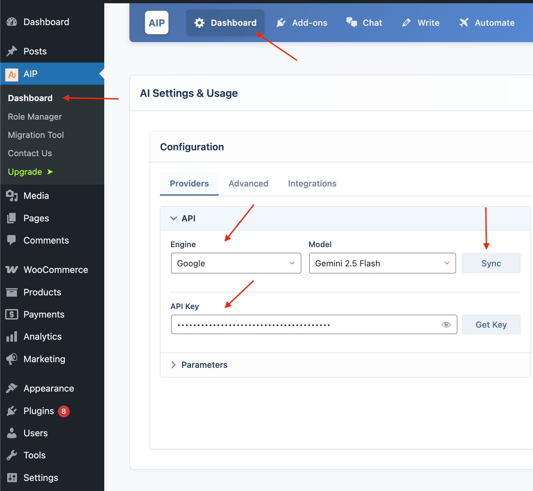Click the Media icon in sidebar
The width and height of the screenshot is (533, 491).
tap(12, 196)
